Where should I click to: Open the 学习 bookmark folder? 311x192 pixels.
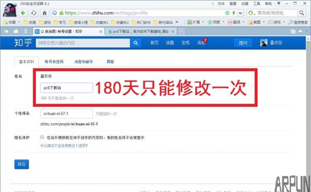[x=60, y=22]
